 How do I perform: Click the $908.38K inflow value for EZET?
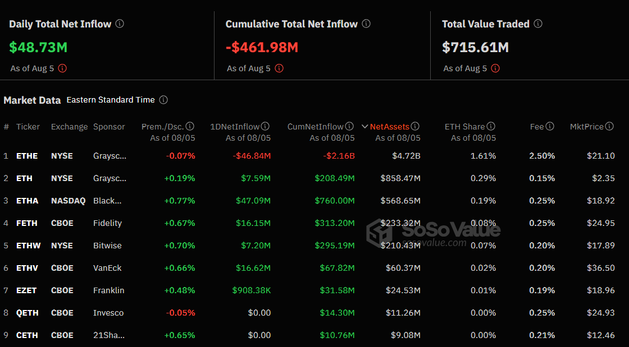(x=252, y=290)
